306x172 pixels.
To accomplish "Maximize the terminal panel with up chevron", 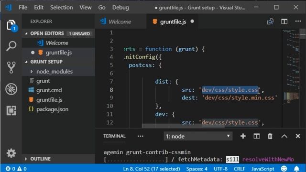I will pyautogui.click(x=284, y=136).
